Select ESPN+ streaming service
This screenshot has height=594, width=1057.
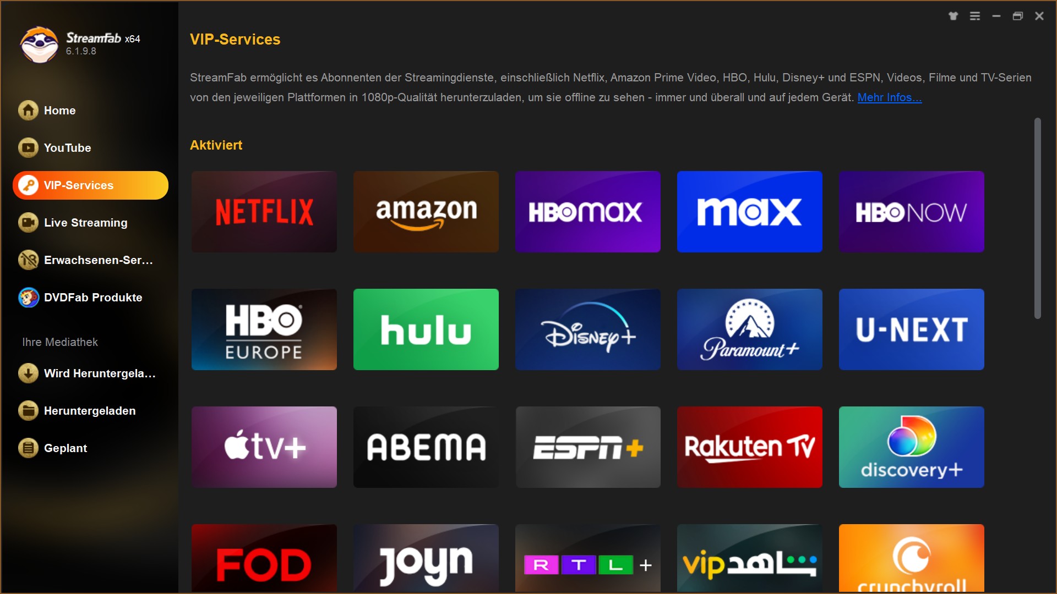click(x=589, y=446)
